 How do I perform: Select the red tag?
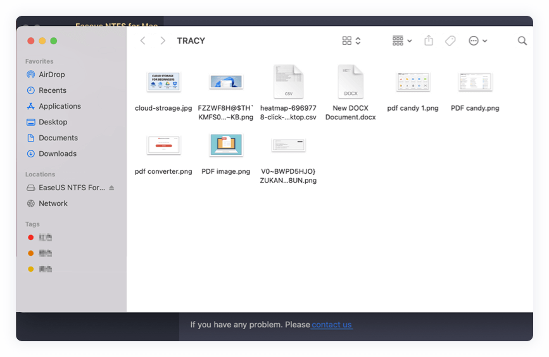tap(39, 238)
